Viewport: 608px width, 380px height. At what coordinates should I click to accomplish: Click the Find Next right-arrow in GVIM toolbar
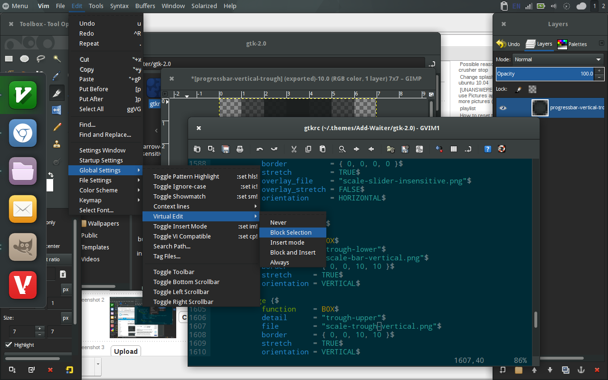356,149
